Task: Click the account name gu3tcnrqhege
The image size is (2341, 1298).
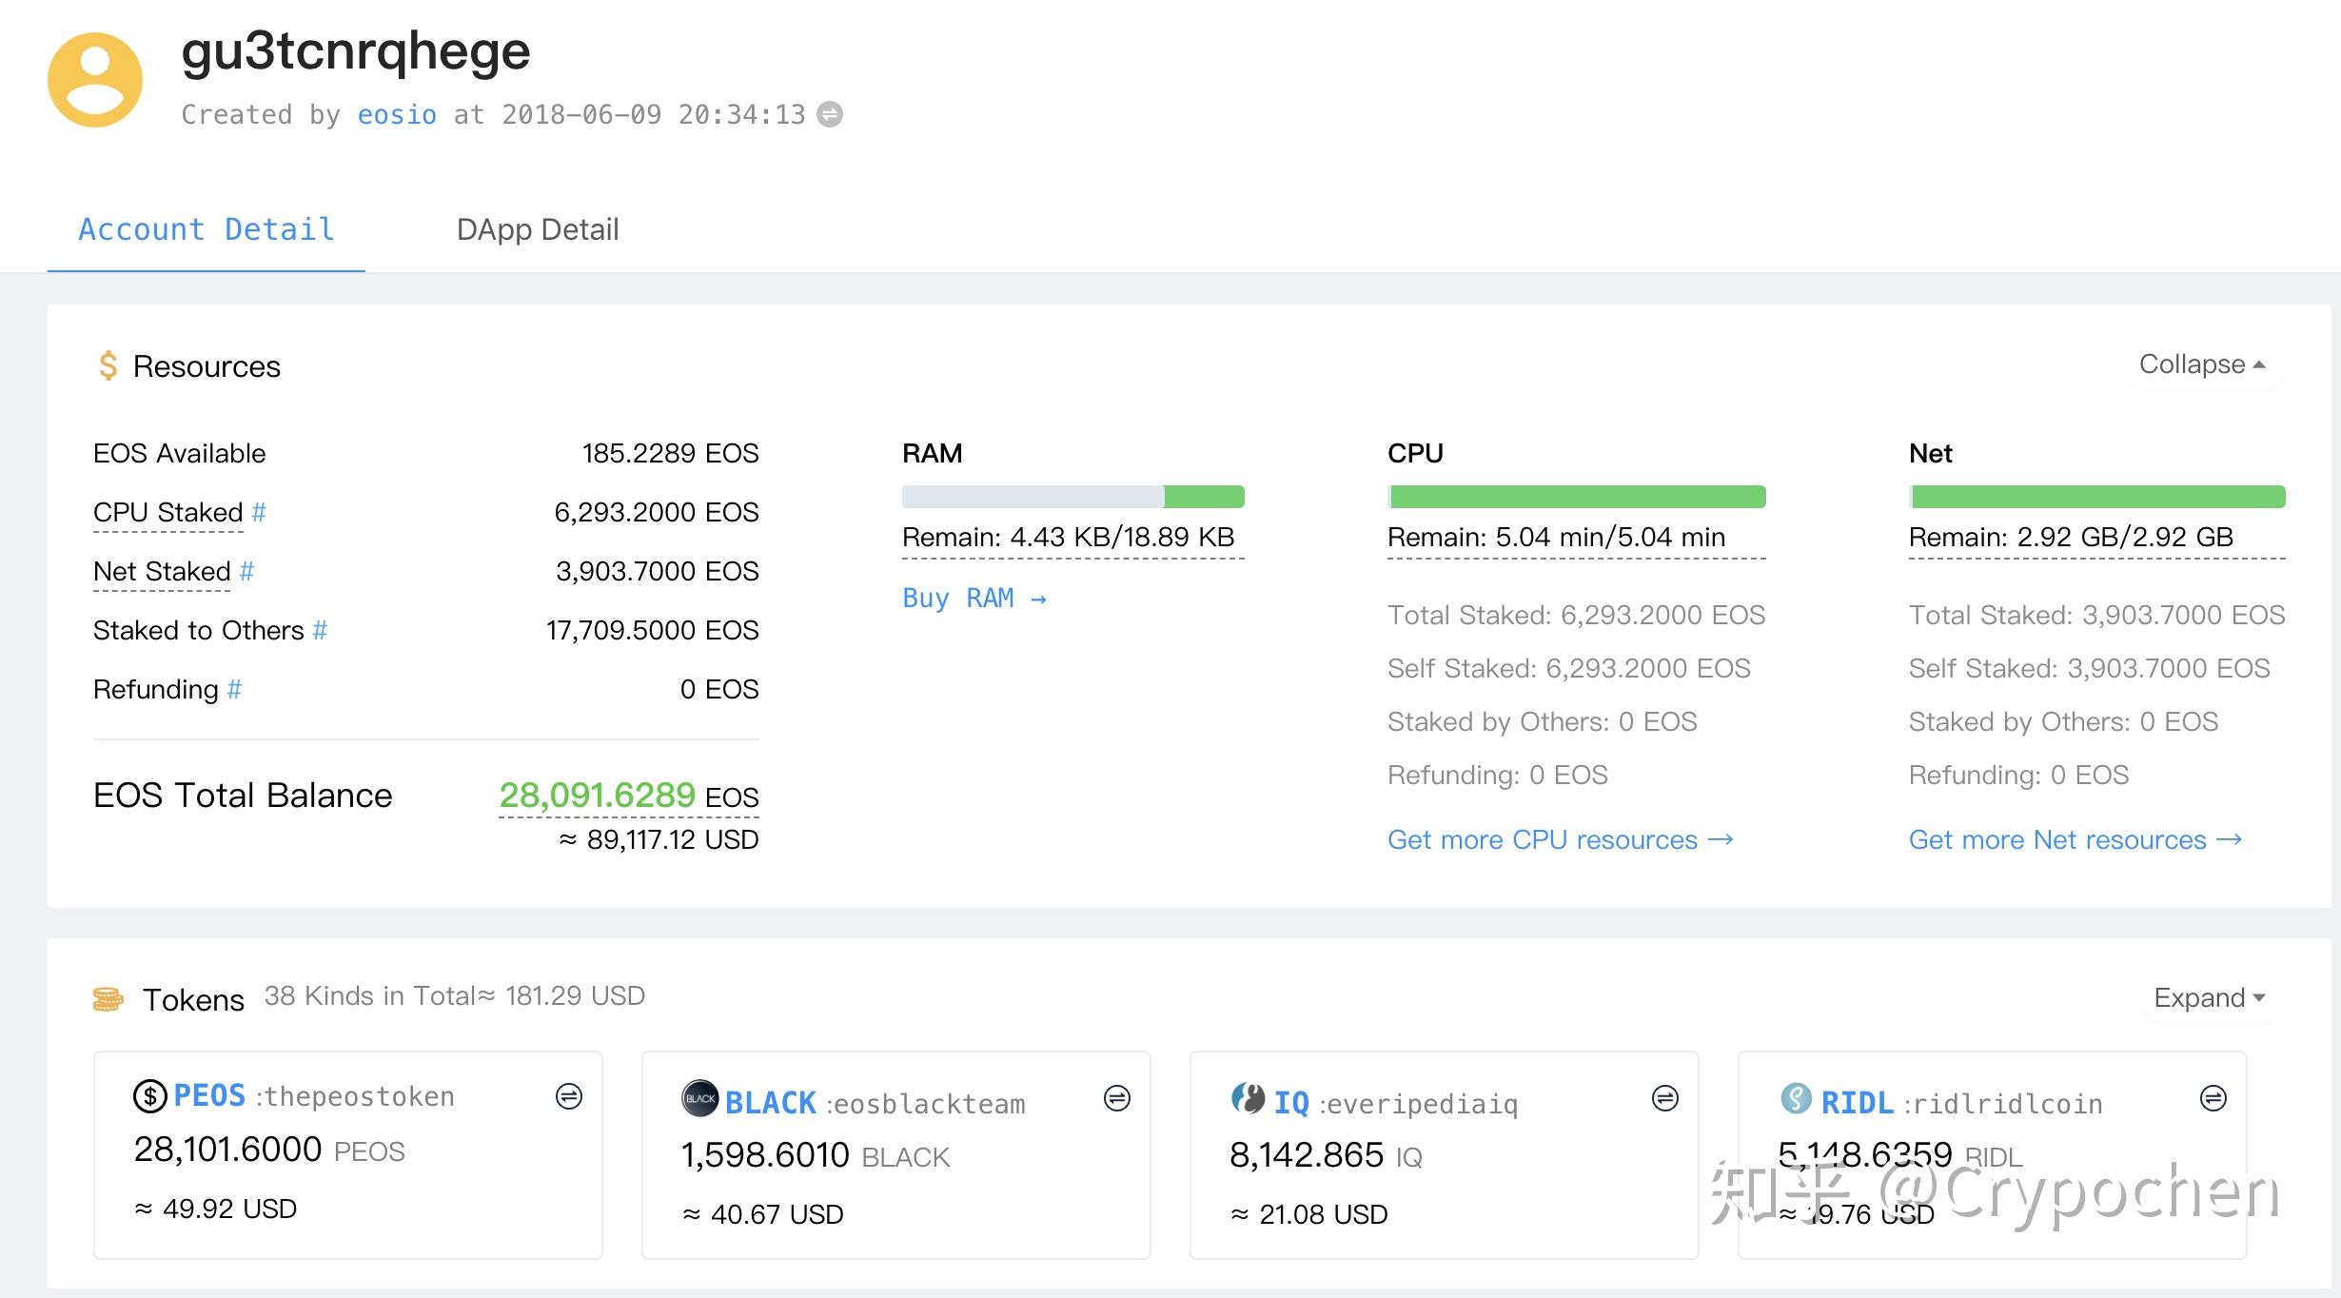Action: pos(356,51)
